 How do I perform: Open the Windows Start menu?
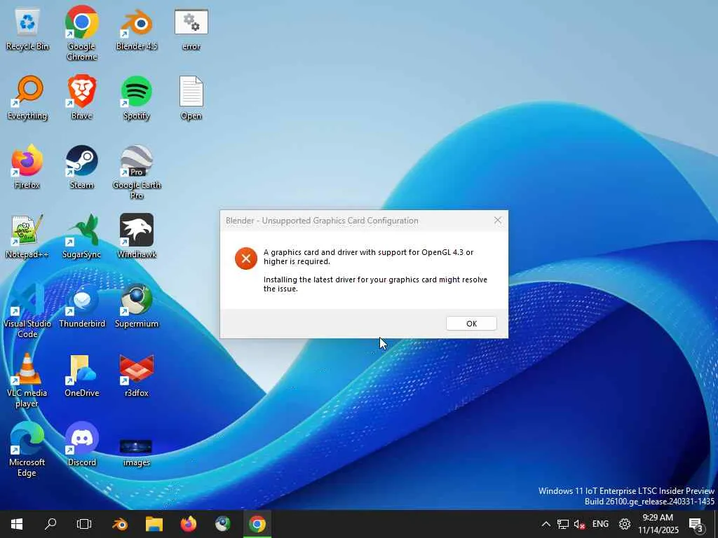(17, 524)
